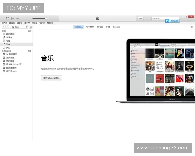Open the 控制(C) menu
Screen dimensions: 195x156
(35, 23)
